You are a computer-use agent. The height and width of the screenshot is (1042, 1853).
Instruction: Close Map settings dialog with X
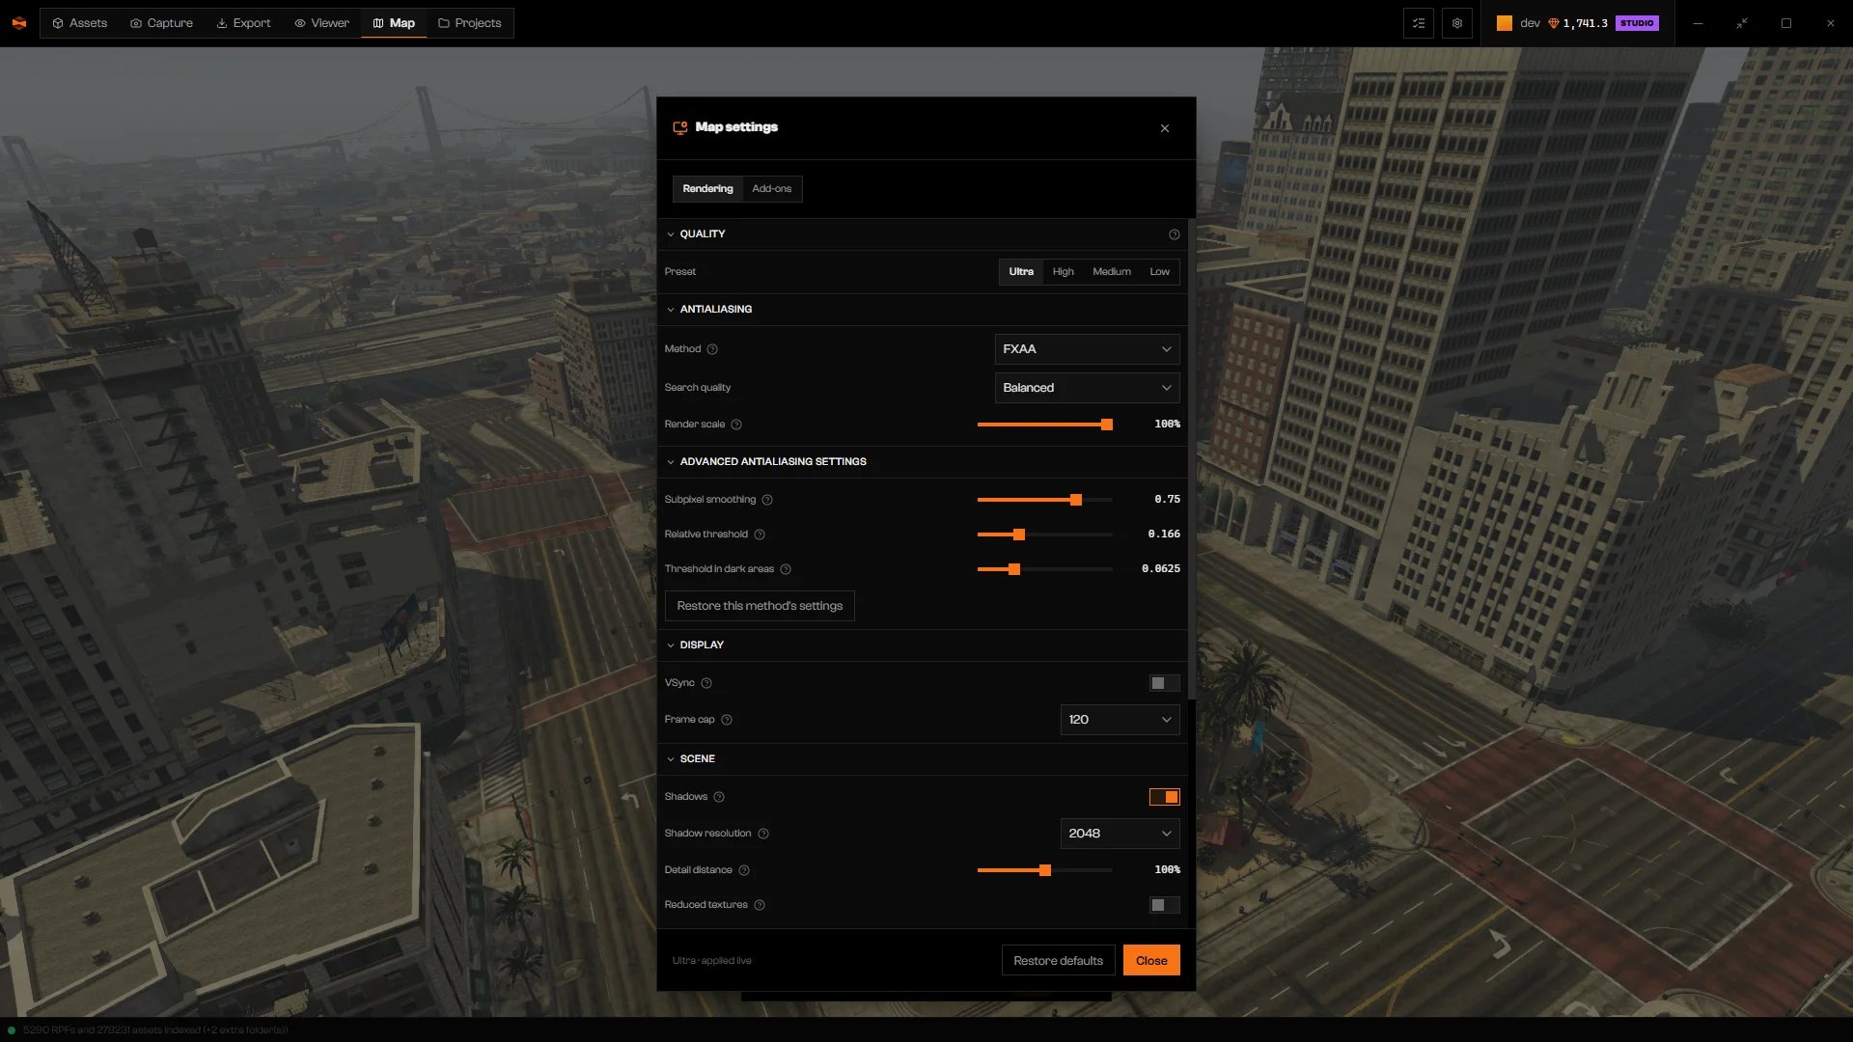tap(1165, 128)
